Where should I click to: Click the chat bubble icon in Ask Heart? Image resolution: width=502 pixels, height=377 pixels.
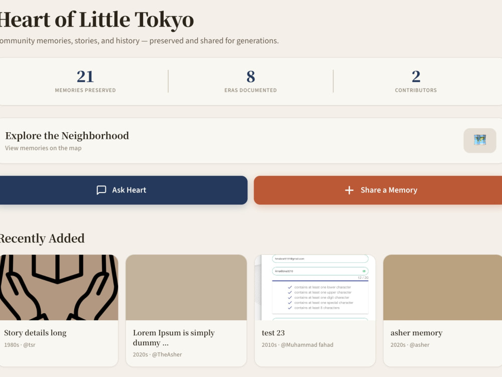coord(101,190)
